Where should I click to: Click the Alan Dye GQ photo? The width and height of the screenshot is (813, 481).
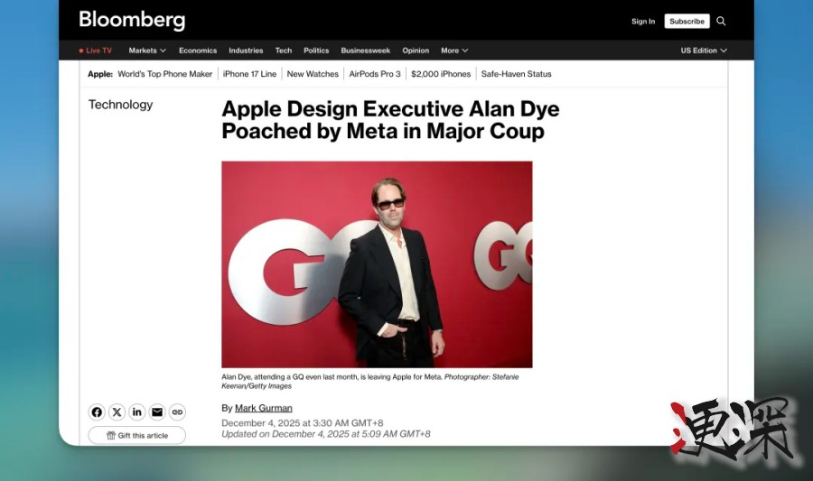pyautogui.click(x=377, y=264)
